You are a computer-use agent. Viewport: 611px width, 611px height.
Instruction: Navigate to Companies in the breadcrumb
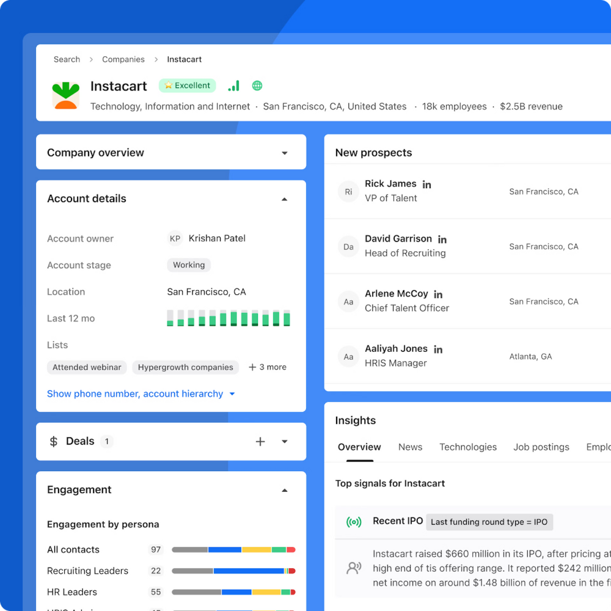coord(123,59)
